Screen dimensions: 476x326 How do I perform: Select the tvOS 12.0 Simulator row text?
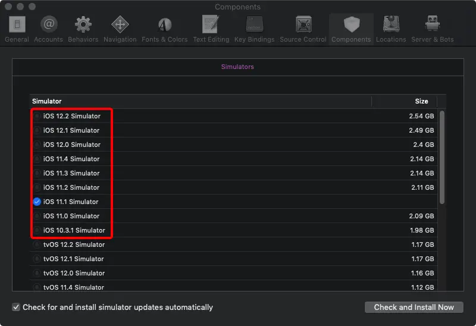click(74, 273)
